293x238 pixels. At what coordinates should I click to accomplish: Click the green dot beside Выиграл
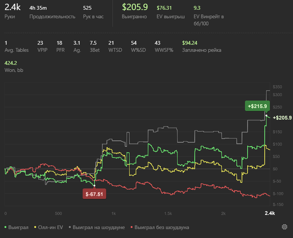(x=5, y=228)
